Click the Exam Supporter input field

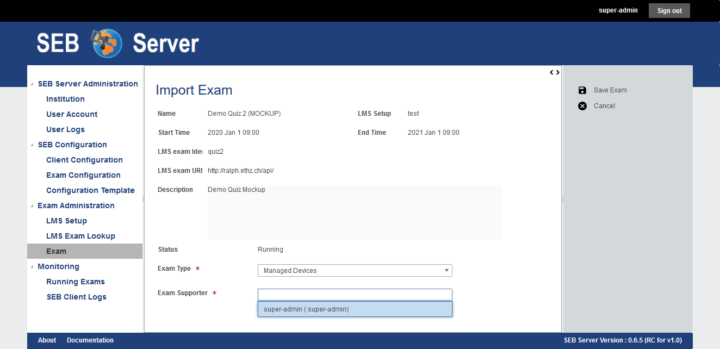(355, 295)
